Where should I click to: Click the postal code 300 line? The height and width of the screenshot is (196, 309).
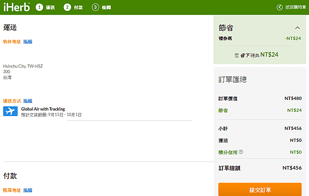point(7,72)
